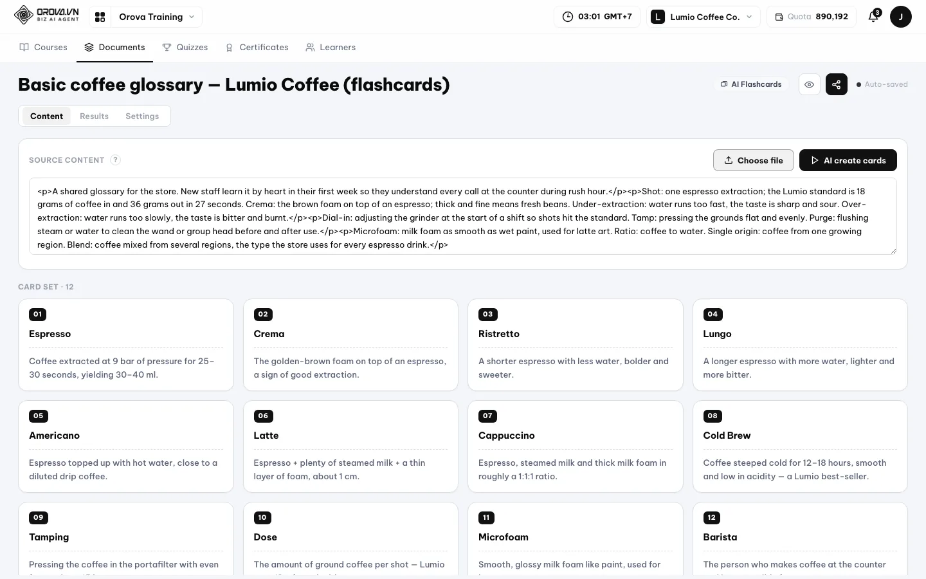Switch to the Results sub-tab
926x579 pixels.
94,116
